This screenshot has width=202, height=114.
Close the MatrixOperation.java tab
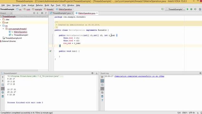pos(97,13)
